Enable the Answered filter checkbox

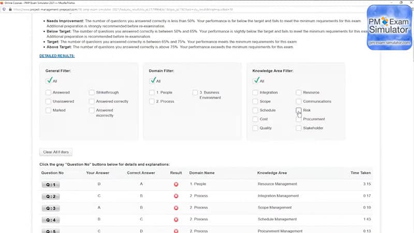click(x=48, y=92)
